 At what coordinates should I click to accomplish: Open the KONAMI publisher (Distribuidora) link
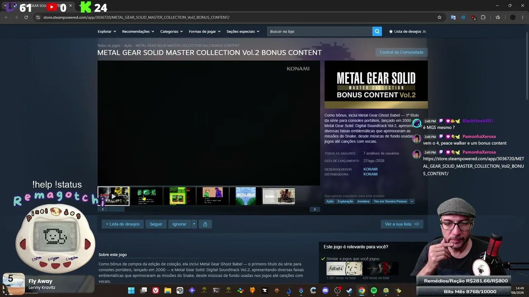coord(370,174)
